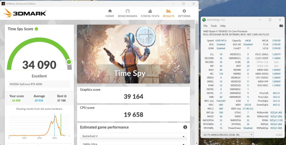Click the GDM value Enabled
The height and width of the screenshot is (145, 286).
point(221,48)
